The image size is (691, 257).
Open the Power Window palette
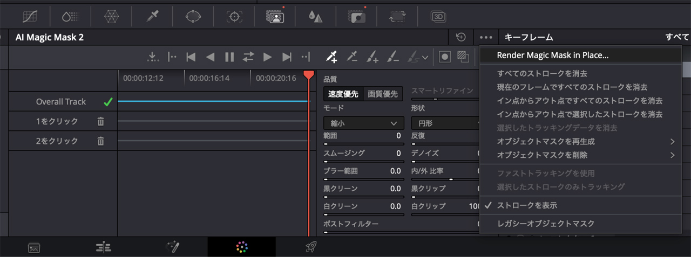[193, 16]
